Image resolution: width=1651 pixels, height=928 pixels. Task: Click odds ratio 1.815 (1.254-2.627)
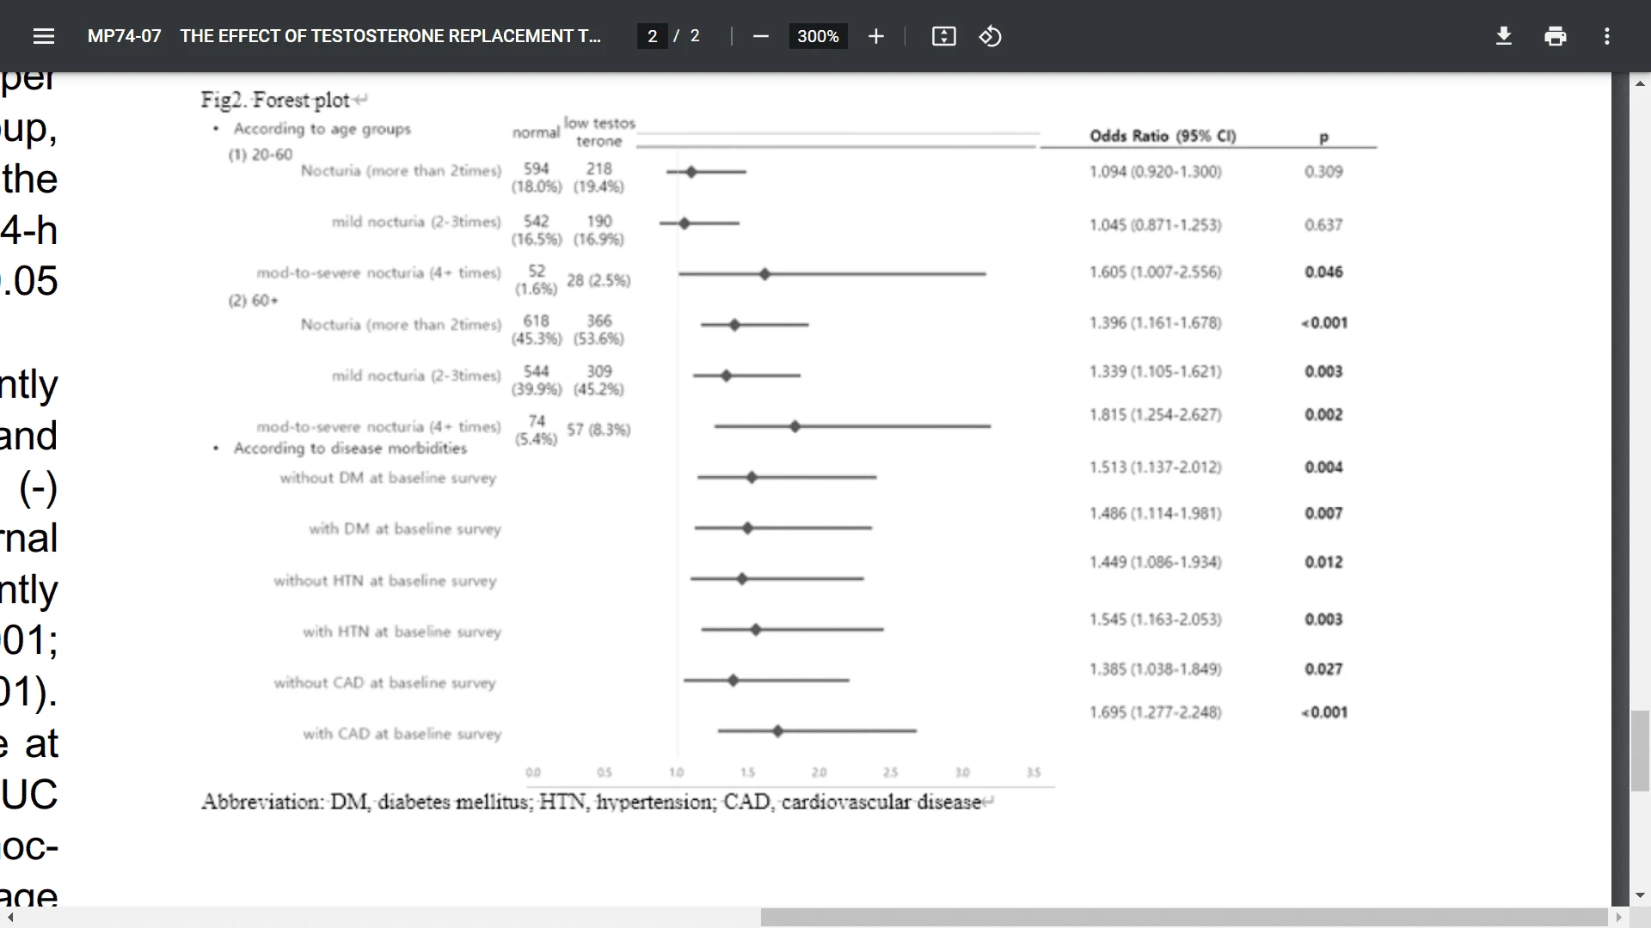pyautogui.click(x=1155, y=414)
